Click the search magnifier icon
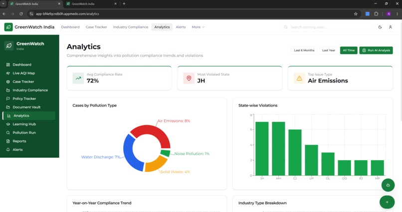 click(286, 27)
